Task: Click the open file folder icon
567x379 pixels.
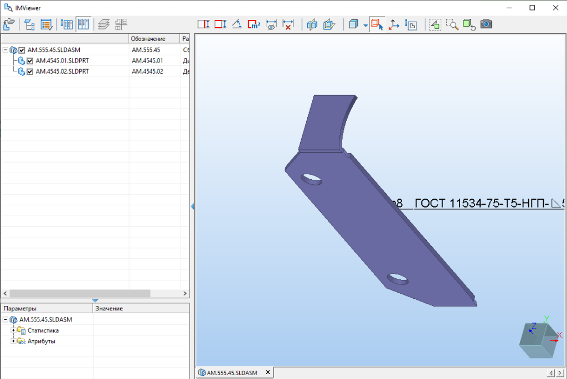Action: [x=8, y=24]
